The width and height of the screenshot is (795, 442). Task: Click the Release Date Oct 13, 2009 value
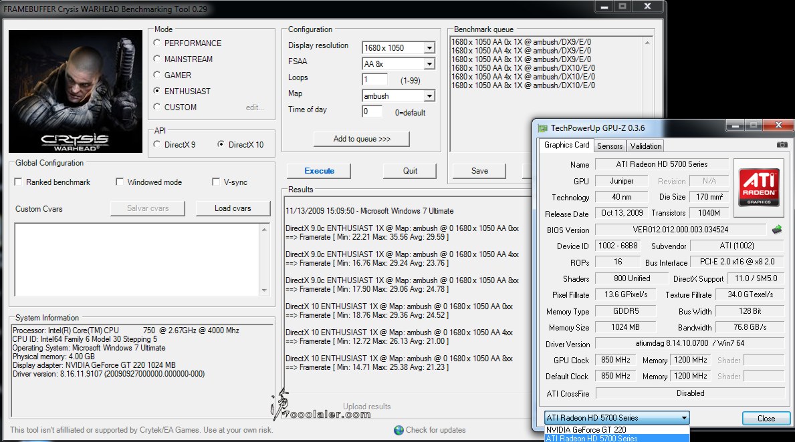click(x=622, y=212)
